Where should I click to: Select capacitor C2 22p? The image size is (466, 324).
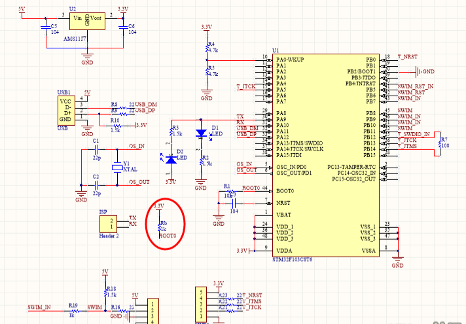96,185
